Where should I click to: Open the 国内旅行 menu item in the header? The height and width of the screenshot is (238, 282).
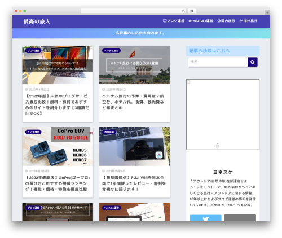(x=226, y=21)
